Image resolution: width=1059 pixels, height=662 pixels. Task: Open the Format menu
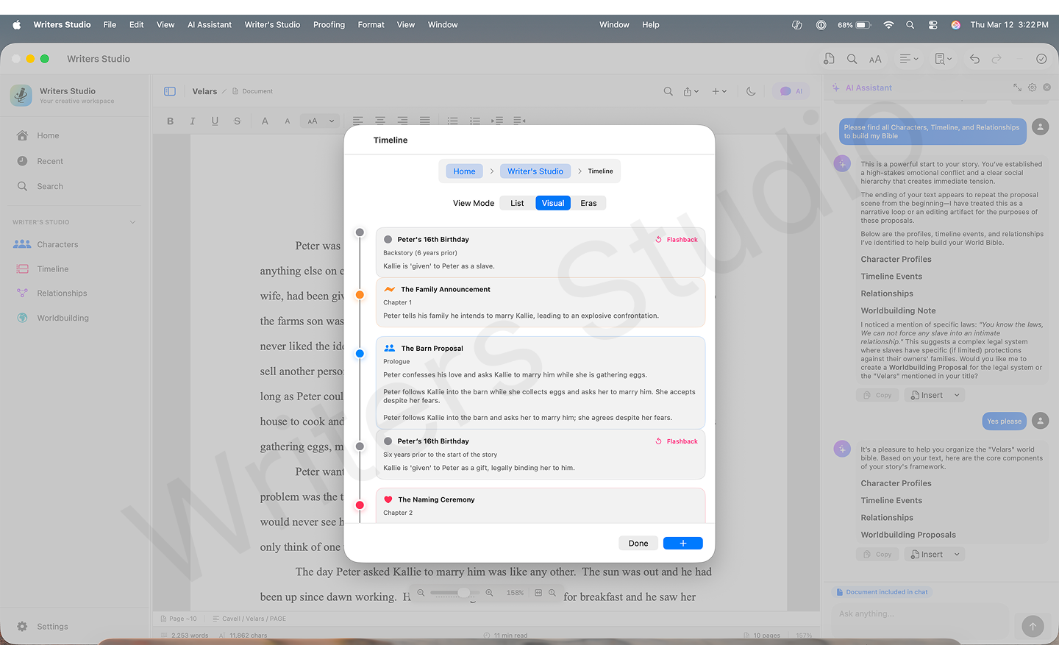(x=371, y=25)
